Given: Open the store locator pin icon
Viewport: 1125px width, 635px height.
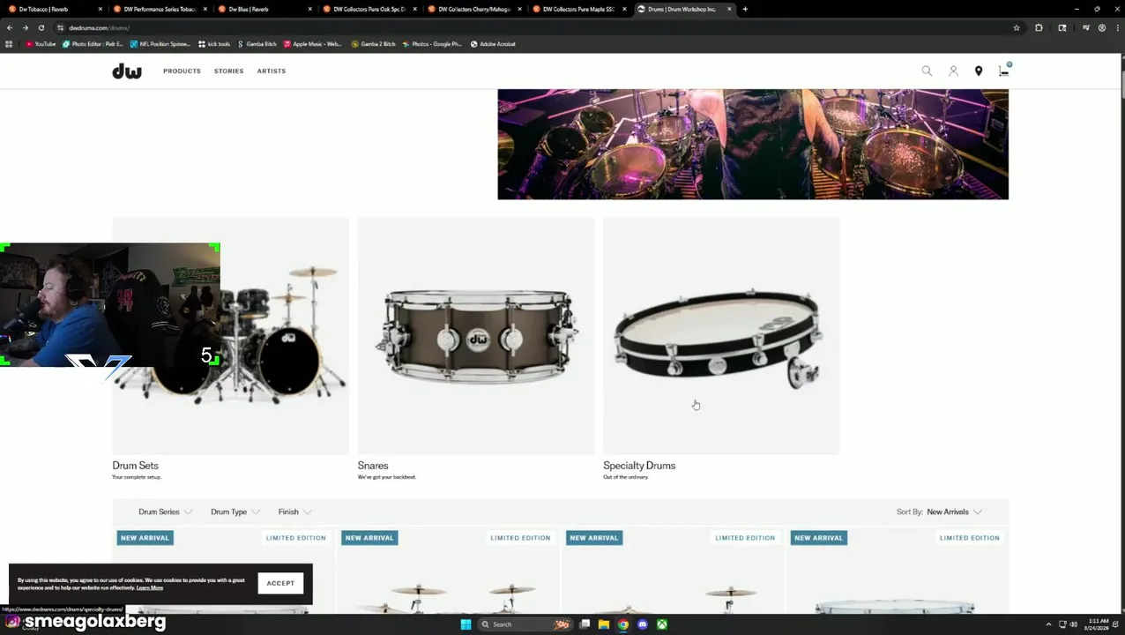Looking at the screenshot, I should (979, 71).
